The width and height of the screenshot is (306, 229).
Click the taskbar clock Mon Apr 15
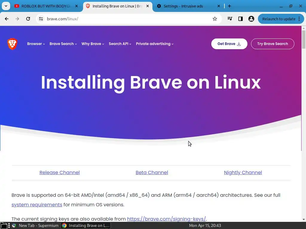pos(205,225)
